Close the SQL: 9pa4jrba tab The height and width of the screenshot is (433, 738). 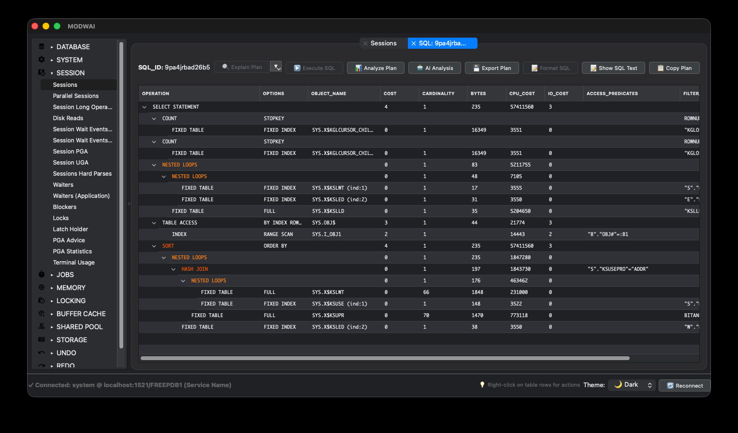pos(414,43)
